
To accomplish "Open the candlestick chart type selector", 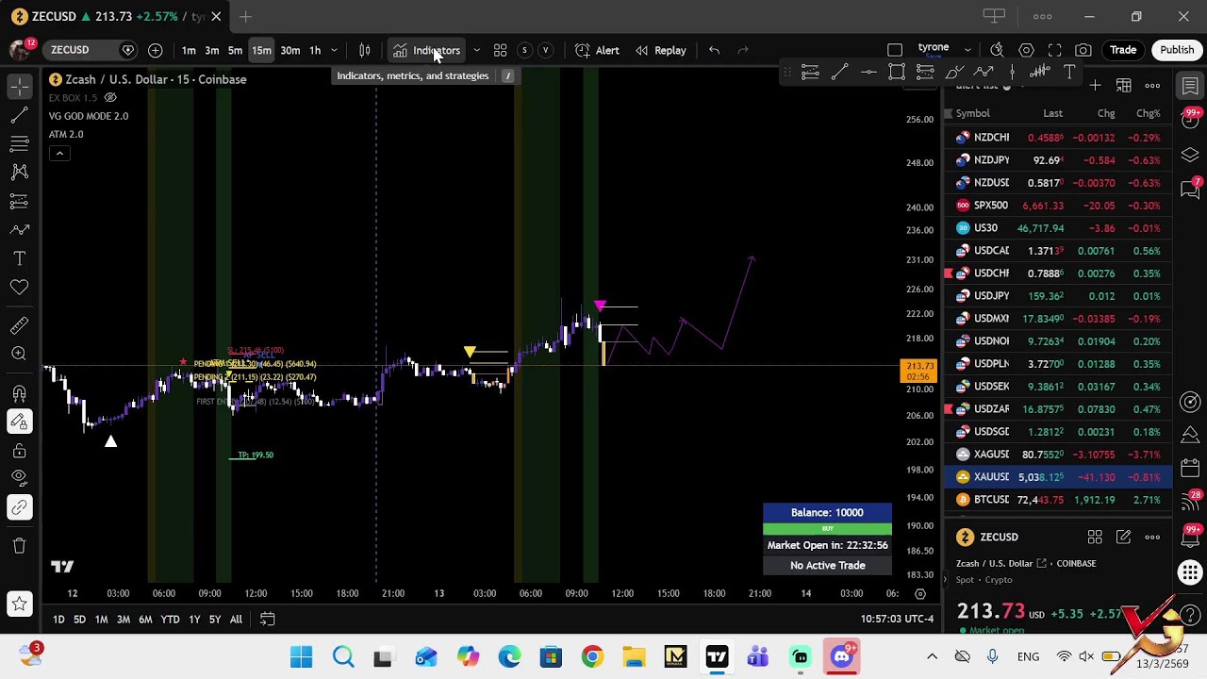I will (365, 50).
